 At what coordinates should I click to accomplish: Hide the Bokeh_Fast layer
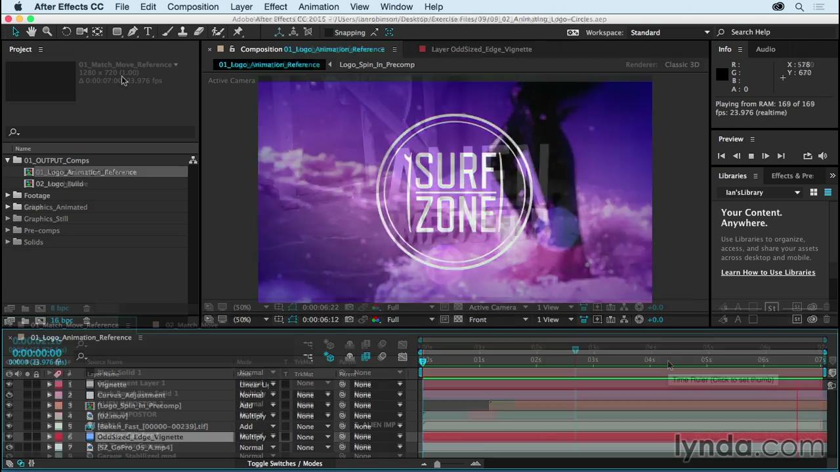point(9,426)
